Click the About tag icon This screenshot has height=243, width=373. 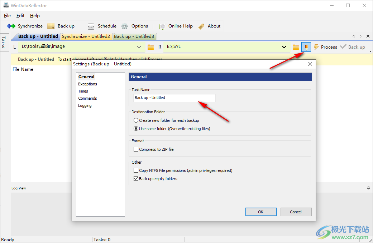(202, 26)
